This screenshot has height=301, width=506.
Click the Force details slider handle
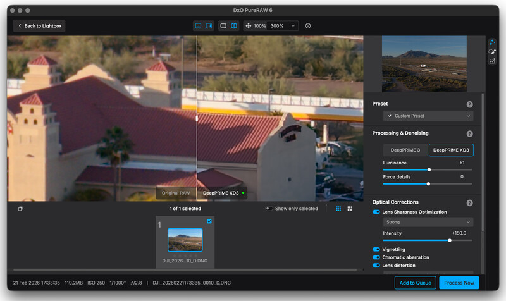pyautogui.click(x=428, y=184)
